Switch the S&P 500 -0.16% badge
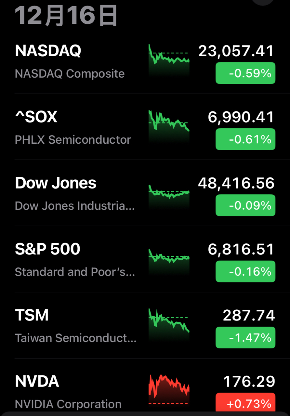290x416 pixels. pyautogui.click(x=245, y=271)
